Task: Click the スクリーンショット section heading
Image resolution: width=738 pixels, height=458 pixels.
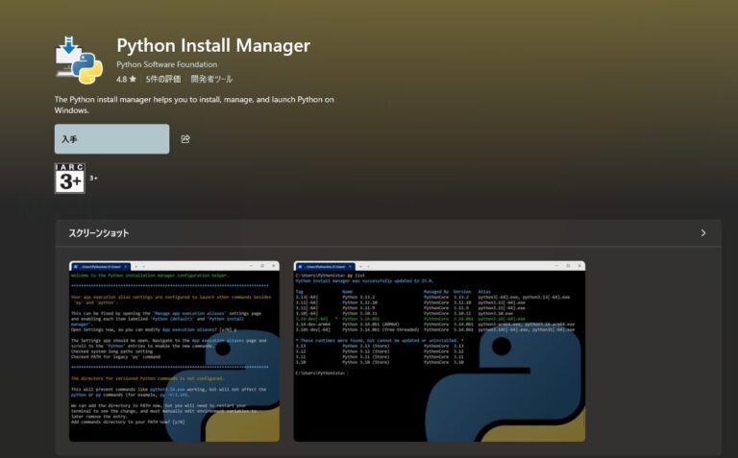Action: 99,232
